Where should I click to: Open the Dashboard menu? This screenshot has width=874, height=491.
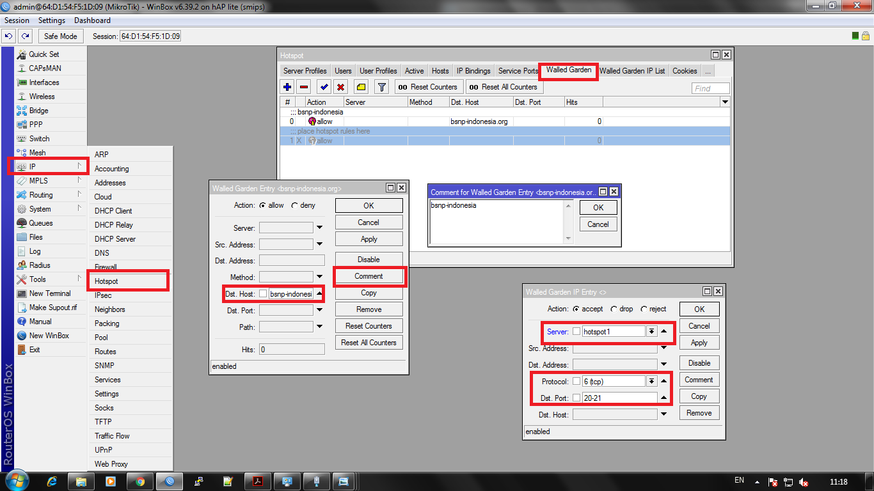coord(93,20)
